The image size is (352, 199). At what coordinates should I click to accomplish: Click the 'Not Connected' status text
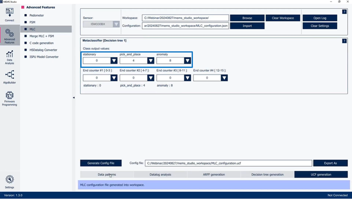click(x=338, y=195)
